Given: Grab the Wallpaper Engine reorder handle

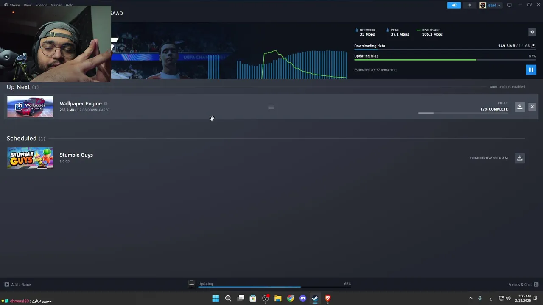Looking at the screenshot, I should pyautogui.click(x=271, y=107).
